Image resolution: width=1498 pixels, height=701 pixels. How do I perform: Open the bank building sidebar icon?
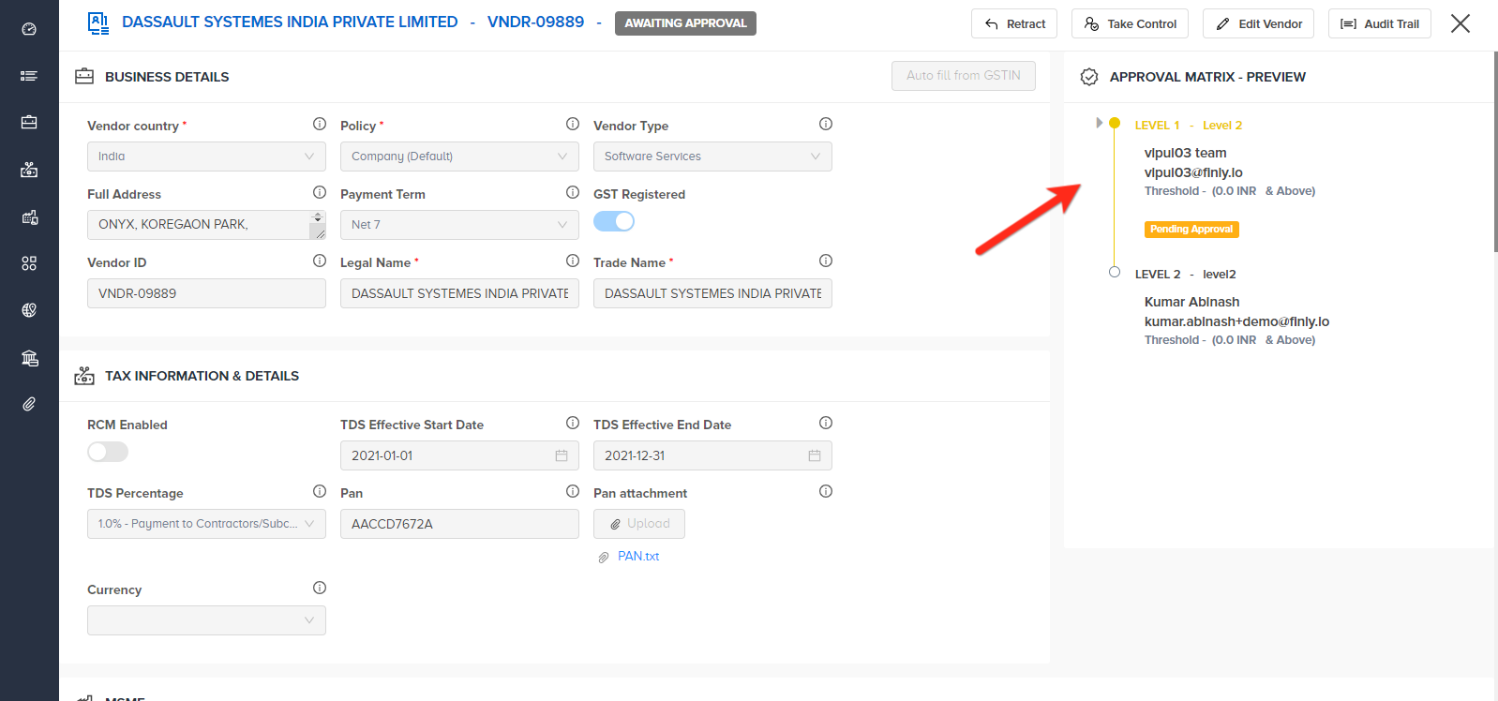click(x=29, y=357)
